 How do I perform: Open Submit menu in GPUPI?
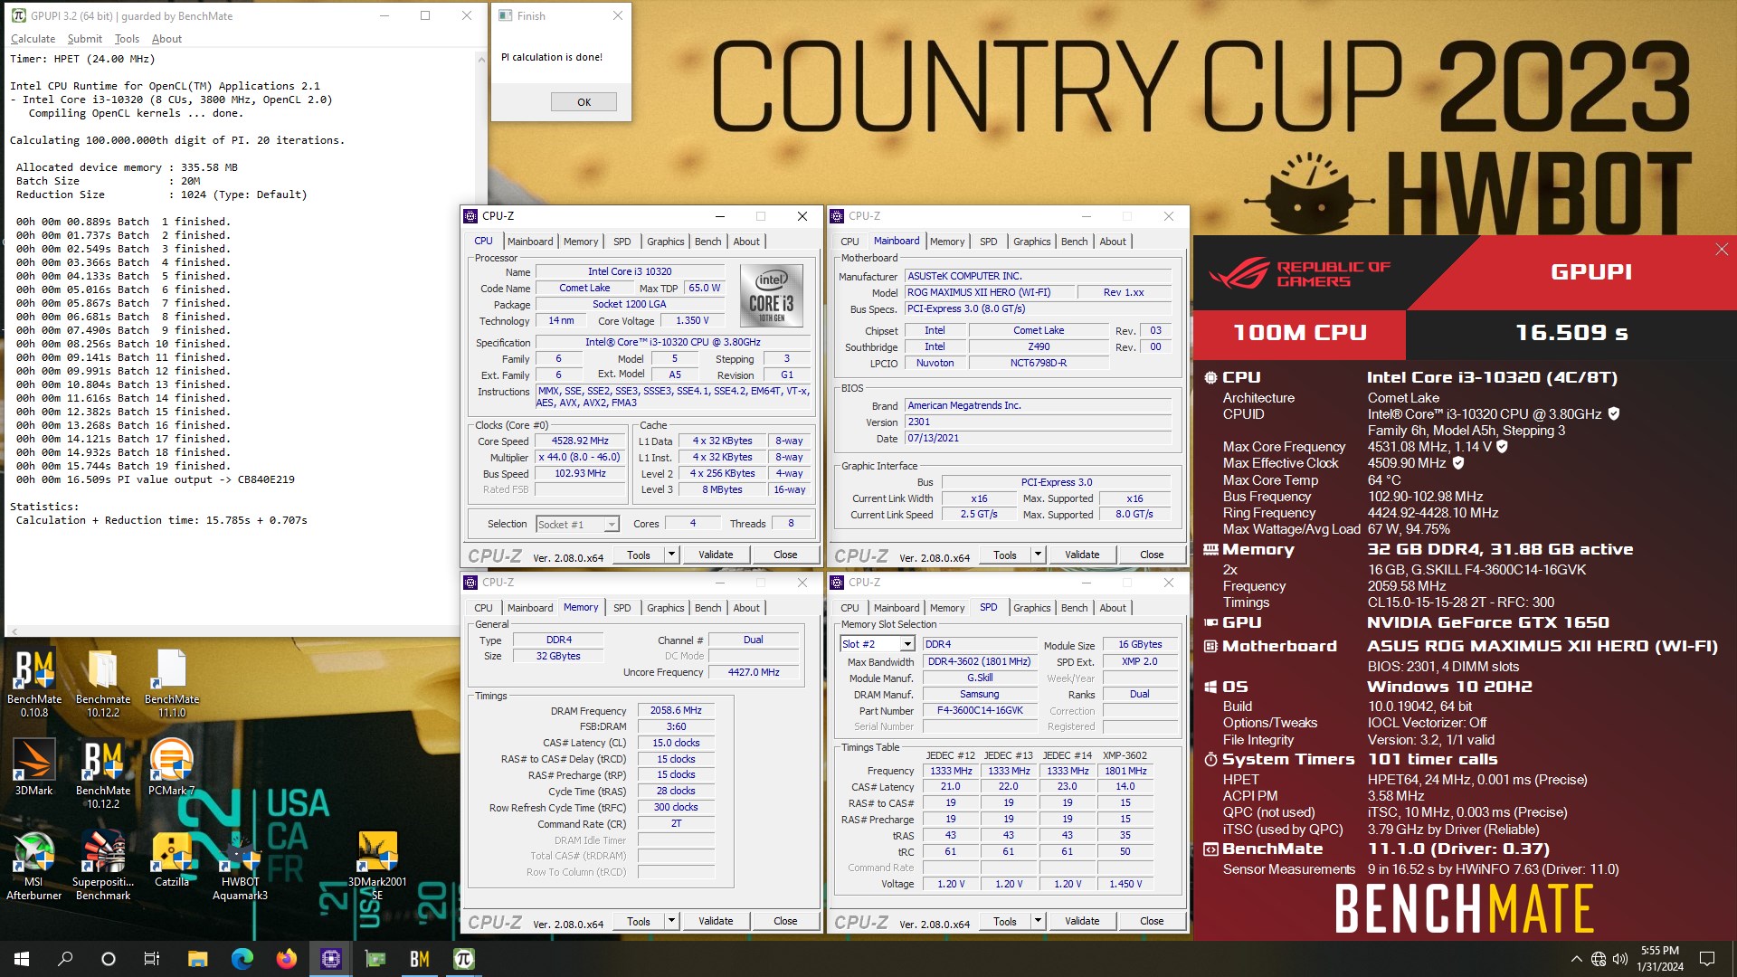pos(84,39)
